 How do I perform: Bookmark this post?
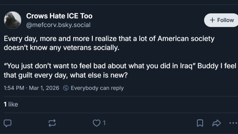click(200, 123)
